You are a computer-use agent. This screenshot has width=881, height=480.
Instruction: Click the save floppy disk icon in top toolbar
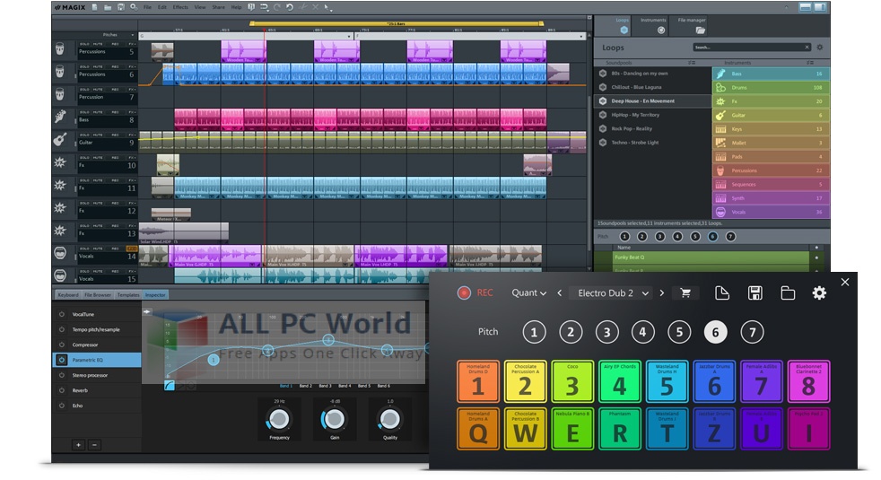(121, 7)
